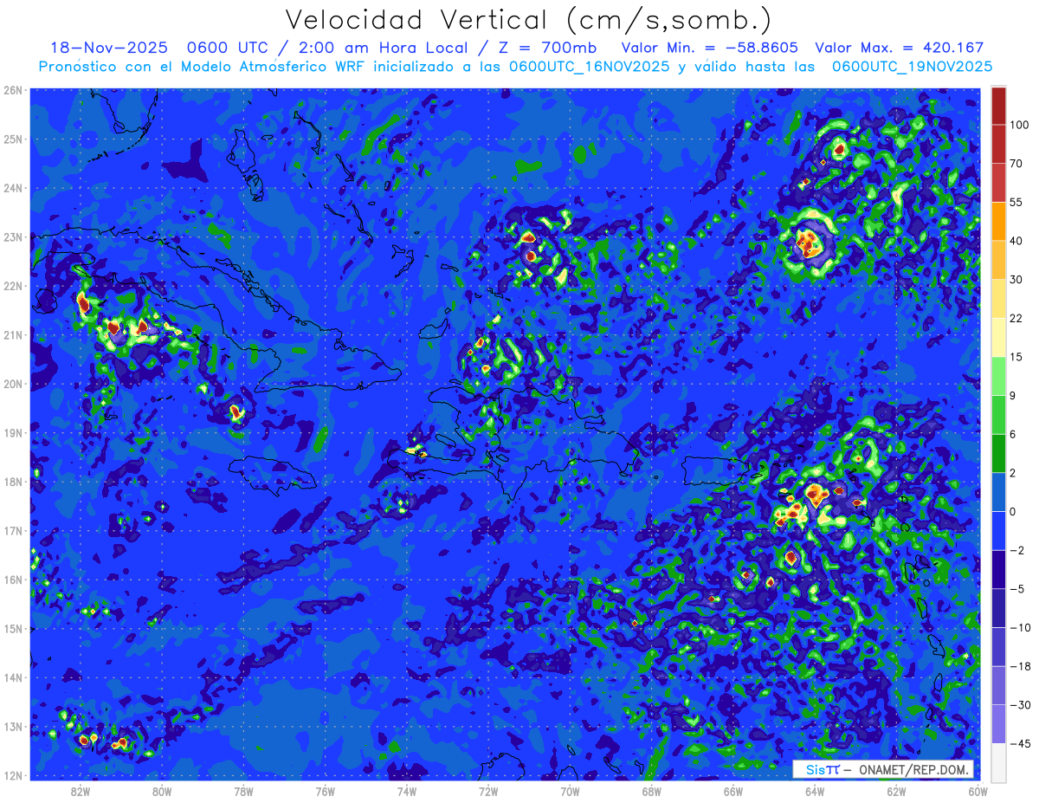Screen dimensions: 1039x803
Task: Click the 80W longitude label
Action: (x=162, y=792)
